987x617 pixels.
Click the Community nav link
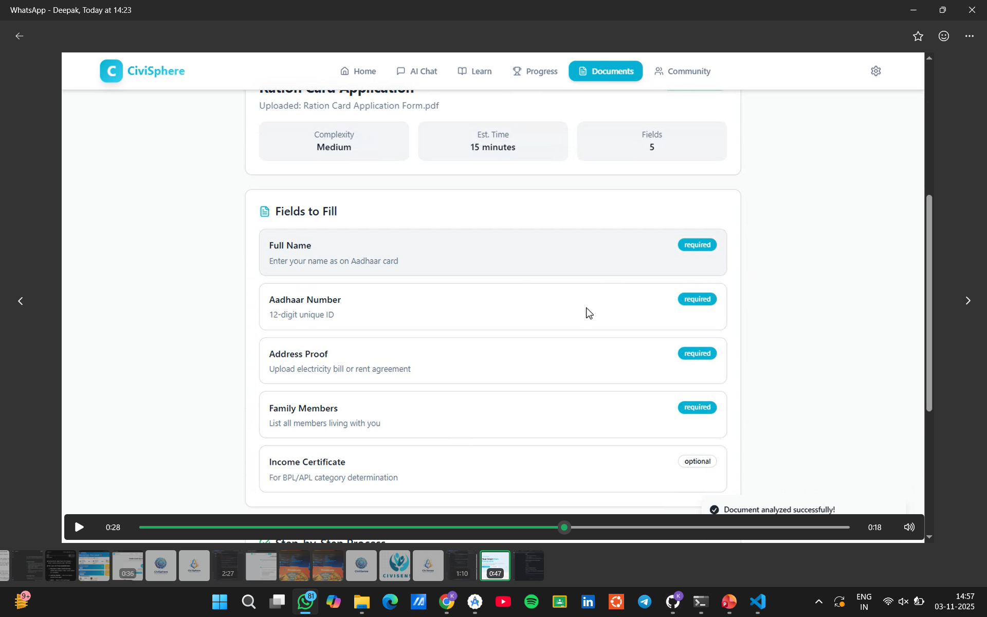point(682,71)
